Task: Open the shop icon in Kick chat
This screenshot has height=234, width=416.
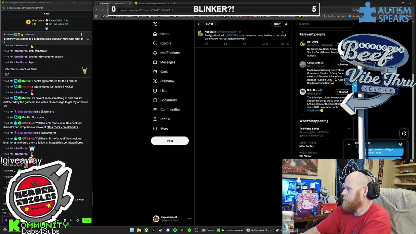Action: click(65, 220)
